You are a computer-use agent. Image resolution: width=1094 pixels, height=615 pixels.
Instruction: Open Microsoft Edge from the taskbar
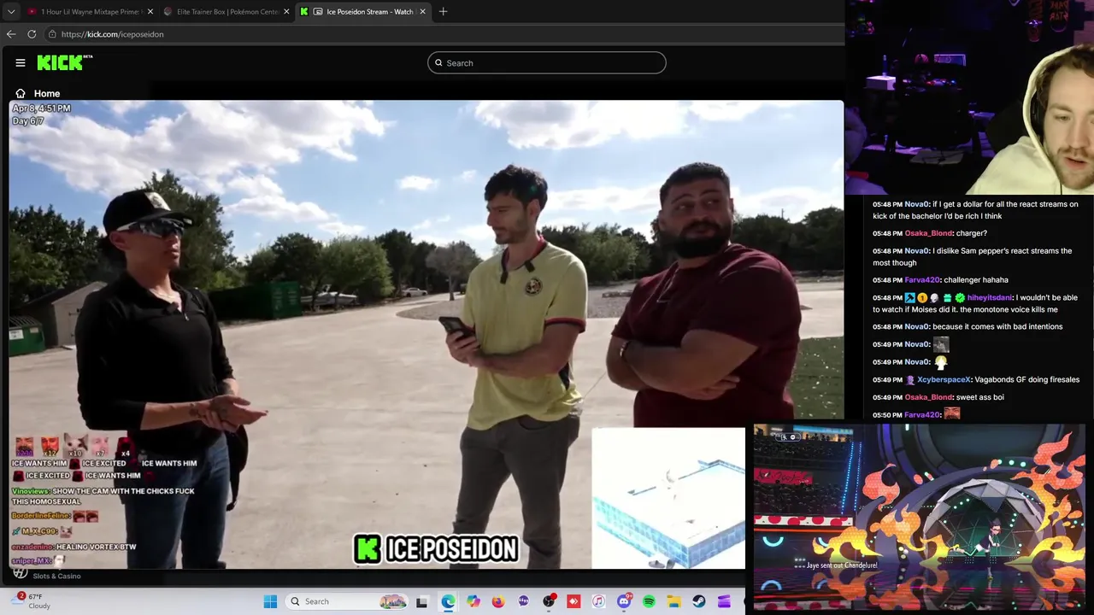click(x=448, y=601)
